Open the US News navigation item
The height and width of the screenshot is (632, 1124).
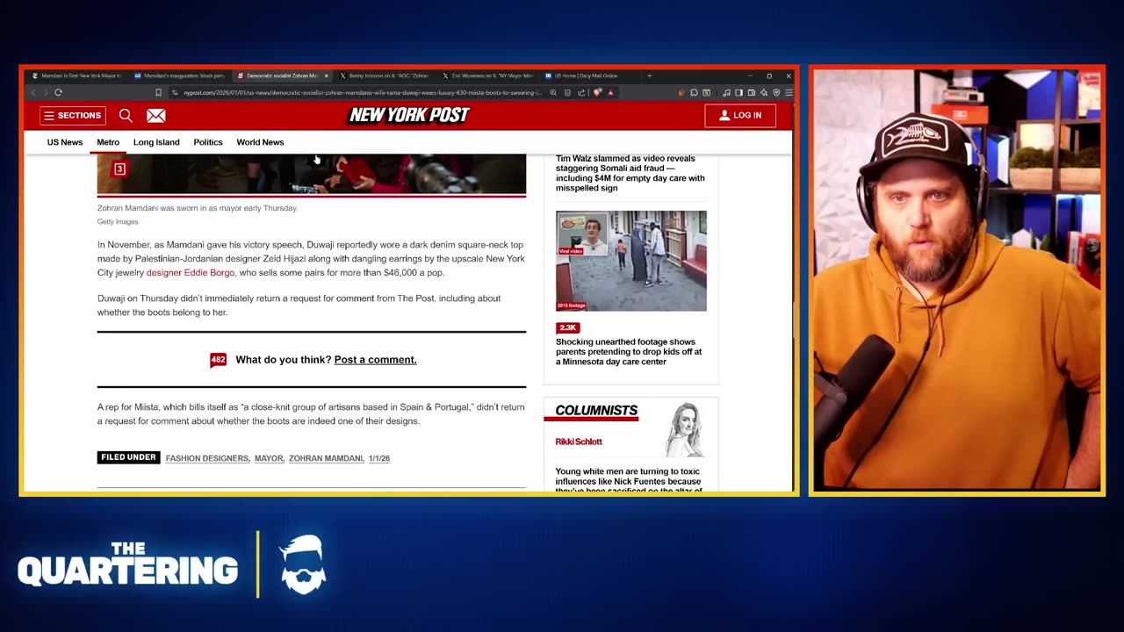pos(65,142)
